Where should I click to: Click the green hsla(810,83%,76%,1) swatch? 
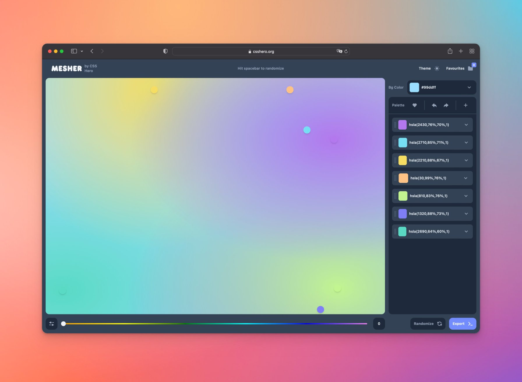pos(403,196)
